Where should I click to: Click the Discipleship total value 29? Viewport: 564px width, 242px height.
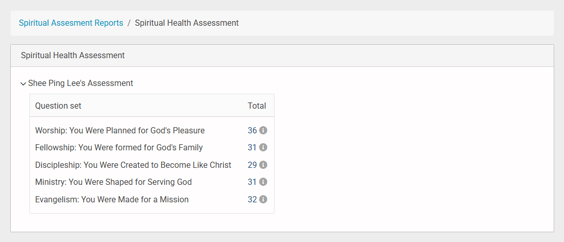252,165
